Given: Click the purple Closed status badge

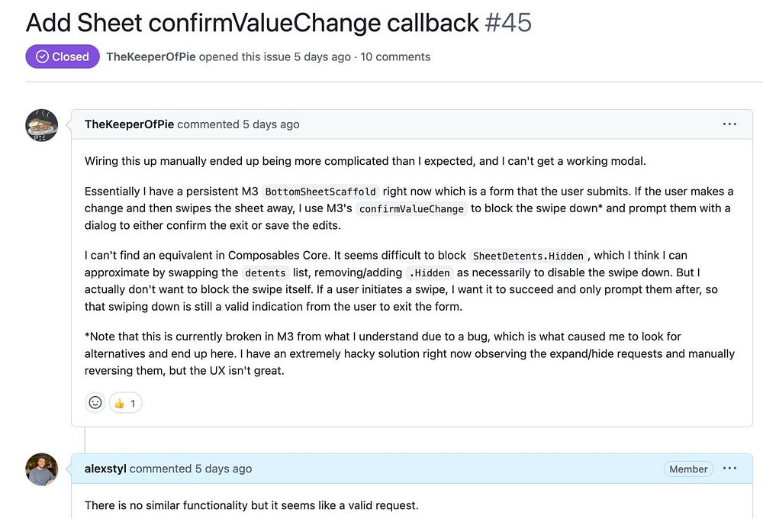Looking at the screenshot, I should point(63,56).
